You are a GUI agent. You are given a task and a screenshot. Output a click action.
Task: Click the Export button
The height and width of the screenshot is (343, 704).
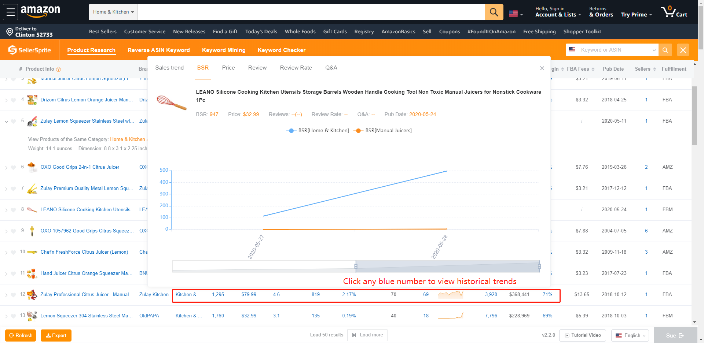coord(56,335)
